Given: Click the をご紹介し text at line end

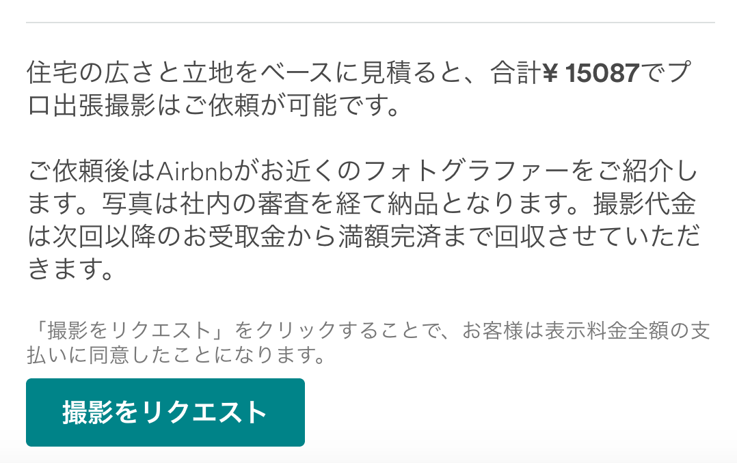Looking at the screenshot, I should coord(634,171).
